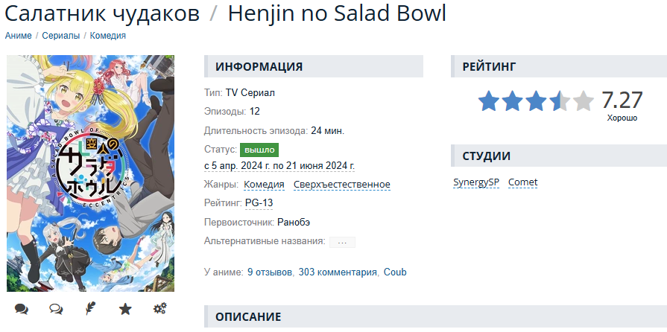Click the third rating star

536,100
